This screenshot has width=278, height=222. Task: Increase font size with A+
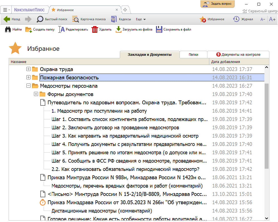click(x=272, y=19)
